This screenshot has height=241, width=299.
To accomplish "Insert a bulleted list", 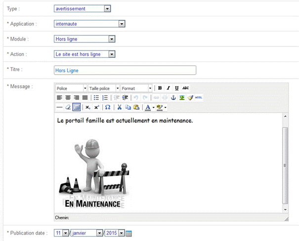I will tap(96, 97).
